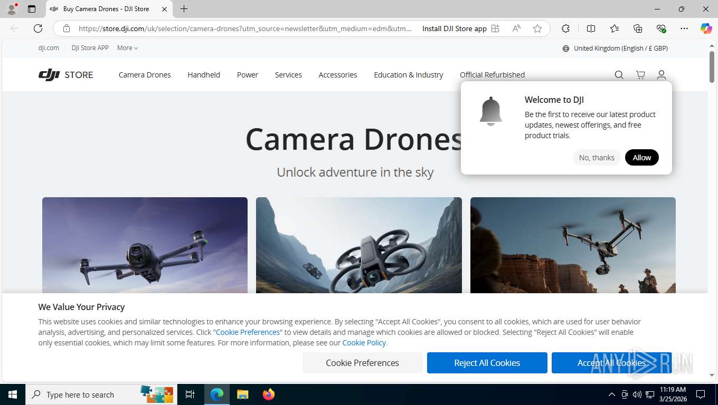
Task: View site information lock icon
Action: click(x=66, y=28)
